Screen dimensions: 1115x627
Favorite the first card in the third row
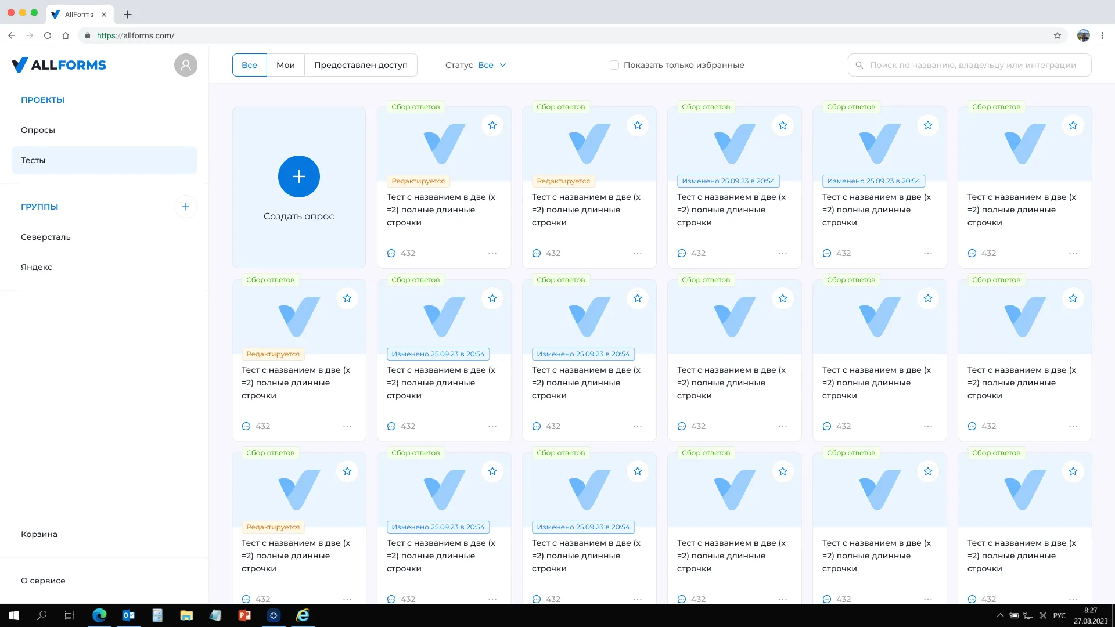(347, 471)
